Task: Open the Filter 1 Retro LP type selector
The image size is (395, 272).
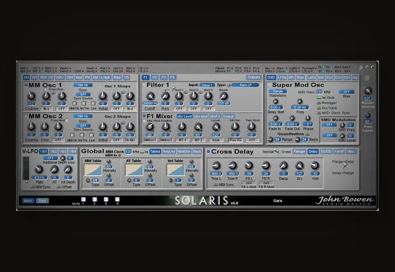Action: tap(246, 85)
